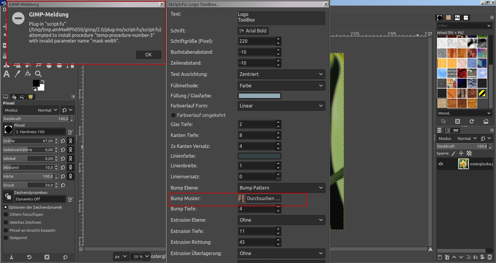Image resolution: width=496 pixels, height=263 pixels.
Task: Enable Pinsel an Ansicht koppeln checkbox
Action: (6, 231)
